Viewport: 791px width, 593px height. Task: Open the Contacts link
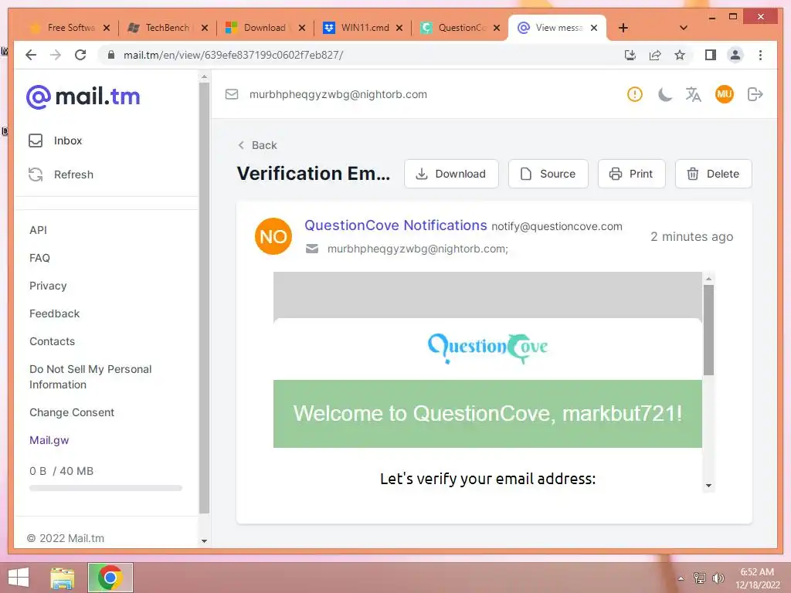(52, 341)
